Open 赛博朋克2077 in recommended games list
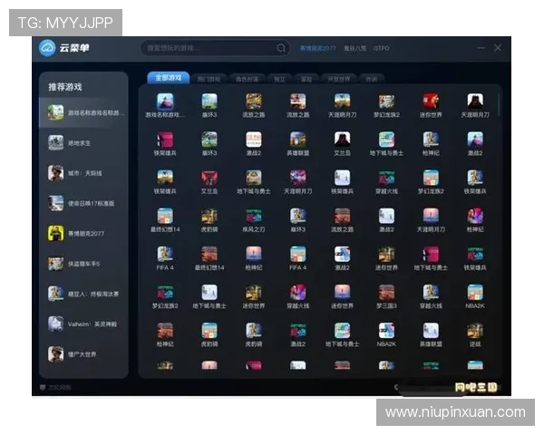 click(87, 233)
